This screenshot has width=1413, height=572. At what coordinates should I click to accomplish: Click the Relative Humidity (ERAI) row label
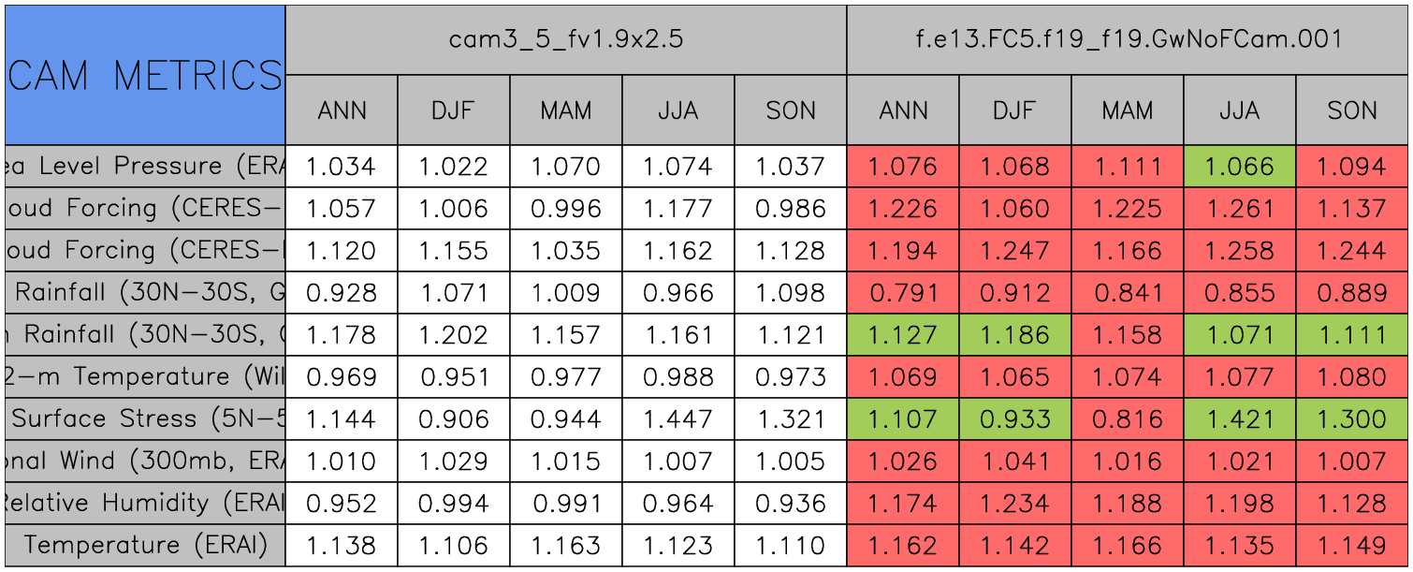click(144, 504)
